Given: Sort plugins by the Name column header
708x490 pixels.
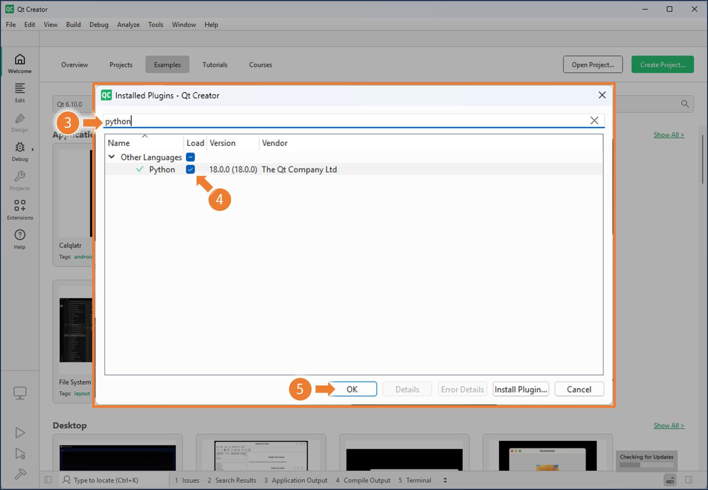Looking at the screenshot, I should point(144,143).
